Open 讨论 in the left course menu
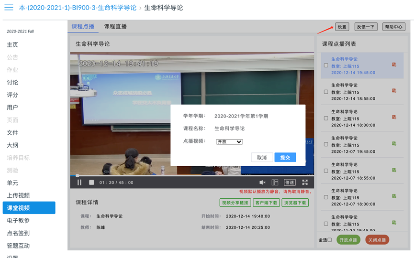 (x=12, y=82)
